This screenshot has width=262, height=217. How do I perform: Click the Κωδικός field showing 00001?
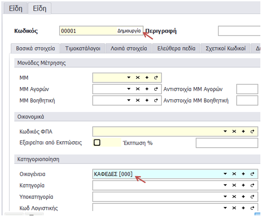[x=86, y=31]
